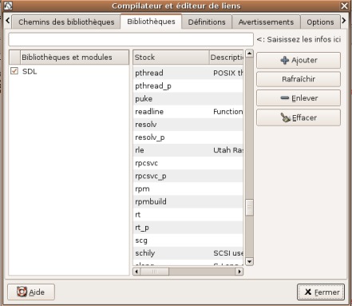Click the library info text field
352x306 pixels.
[131, 40]
